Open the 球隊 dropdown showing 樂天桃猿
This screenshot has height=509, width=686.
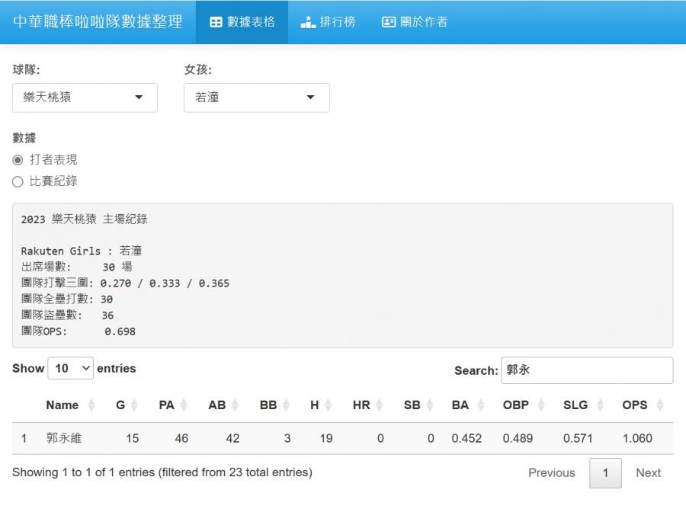[x=85, y=98]
